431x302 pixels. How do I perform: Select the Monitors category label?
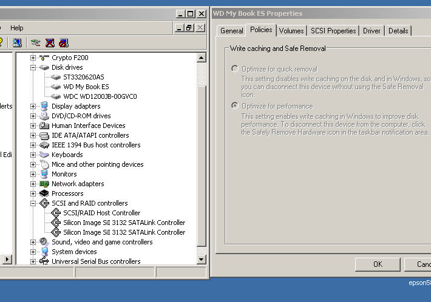click(x=64, y=174)
